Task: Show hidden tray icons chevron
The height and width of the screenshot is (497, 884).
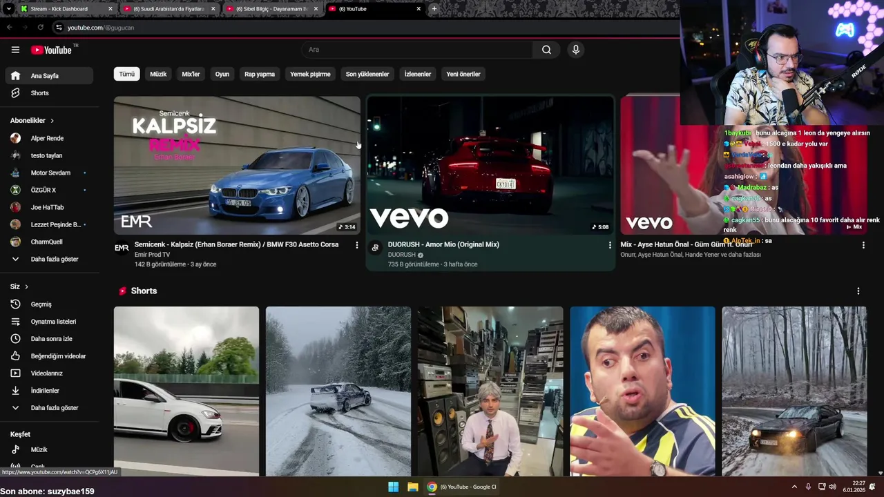Action: click(x=794, y=487)
